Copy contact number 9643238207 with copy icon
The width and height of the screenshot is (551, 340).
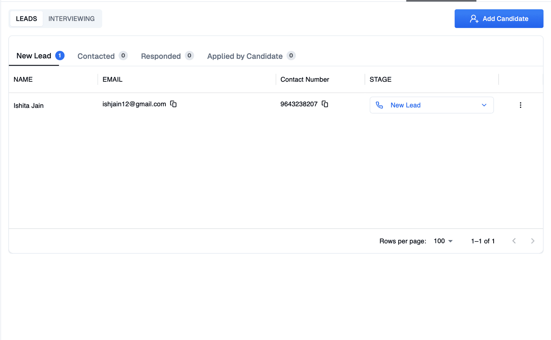[x=325, y=104]
